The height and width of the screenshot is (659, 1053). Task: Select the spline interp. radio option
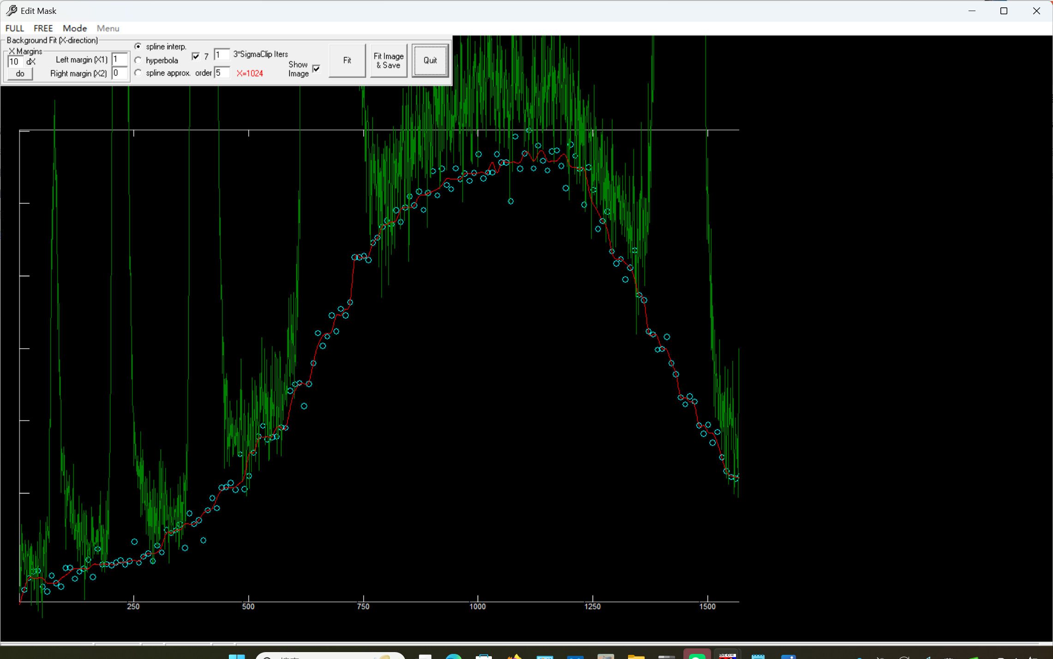138,47
